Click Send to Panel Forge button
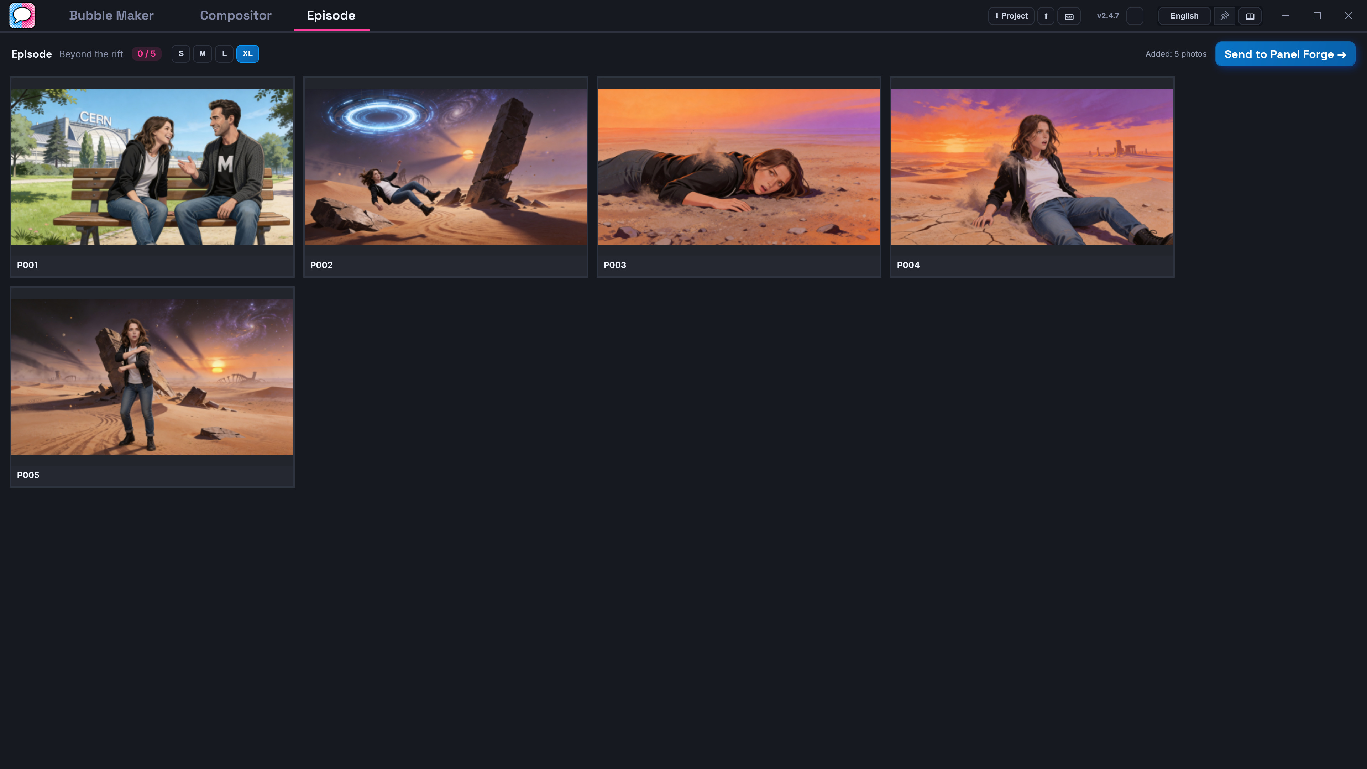The height and width of the screenshot is (769, 1367). coord(1285,54)
